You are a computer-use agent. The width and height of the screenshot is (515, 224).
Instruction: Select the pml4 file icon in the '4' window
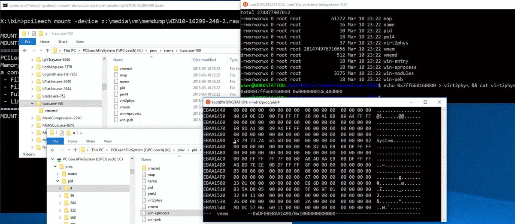click(144, 194)
